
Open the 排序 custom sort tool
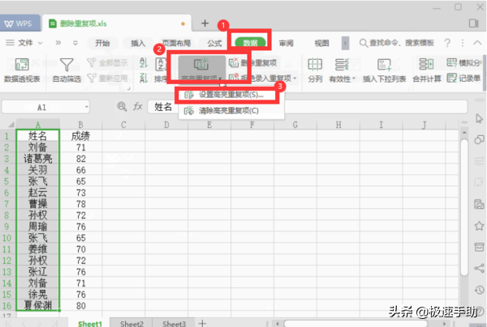[161, 70]
